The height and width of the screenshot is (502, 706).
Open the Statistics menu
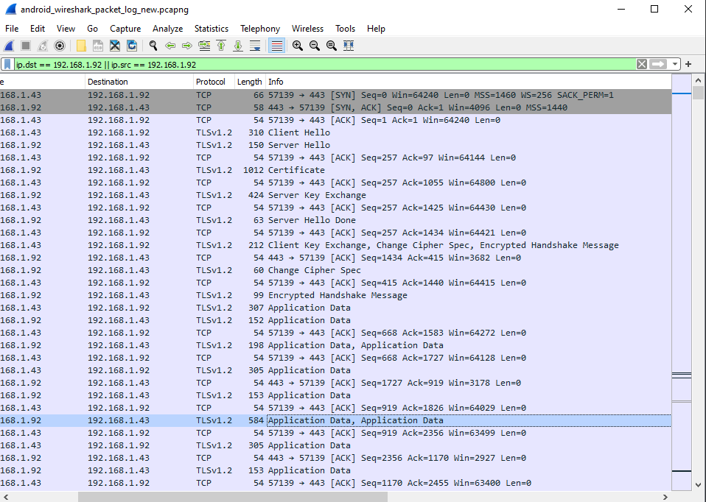pos(212,29)
